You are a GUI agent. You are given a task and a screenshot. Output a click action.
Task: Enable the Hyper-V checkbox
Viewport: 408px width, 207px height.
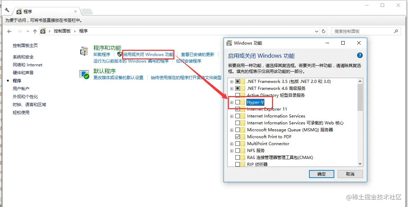(x=237, y=102)
